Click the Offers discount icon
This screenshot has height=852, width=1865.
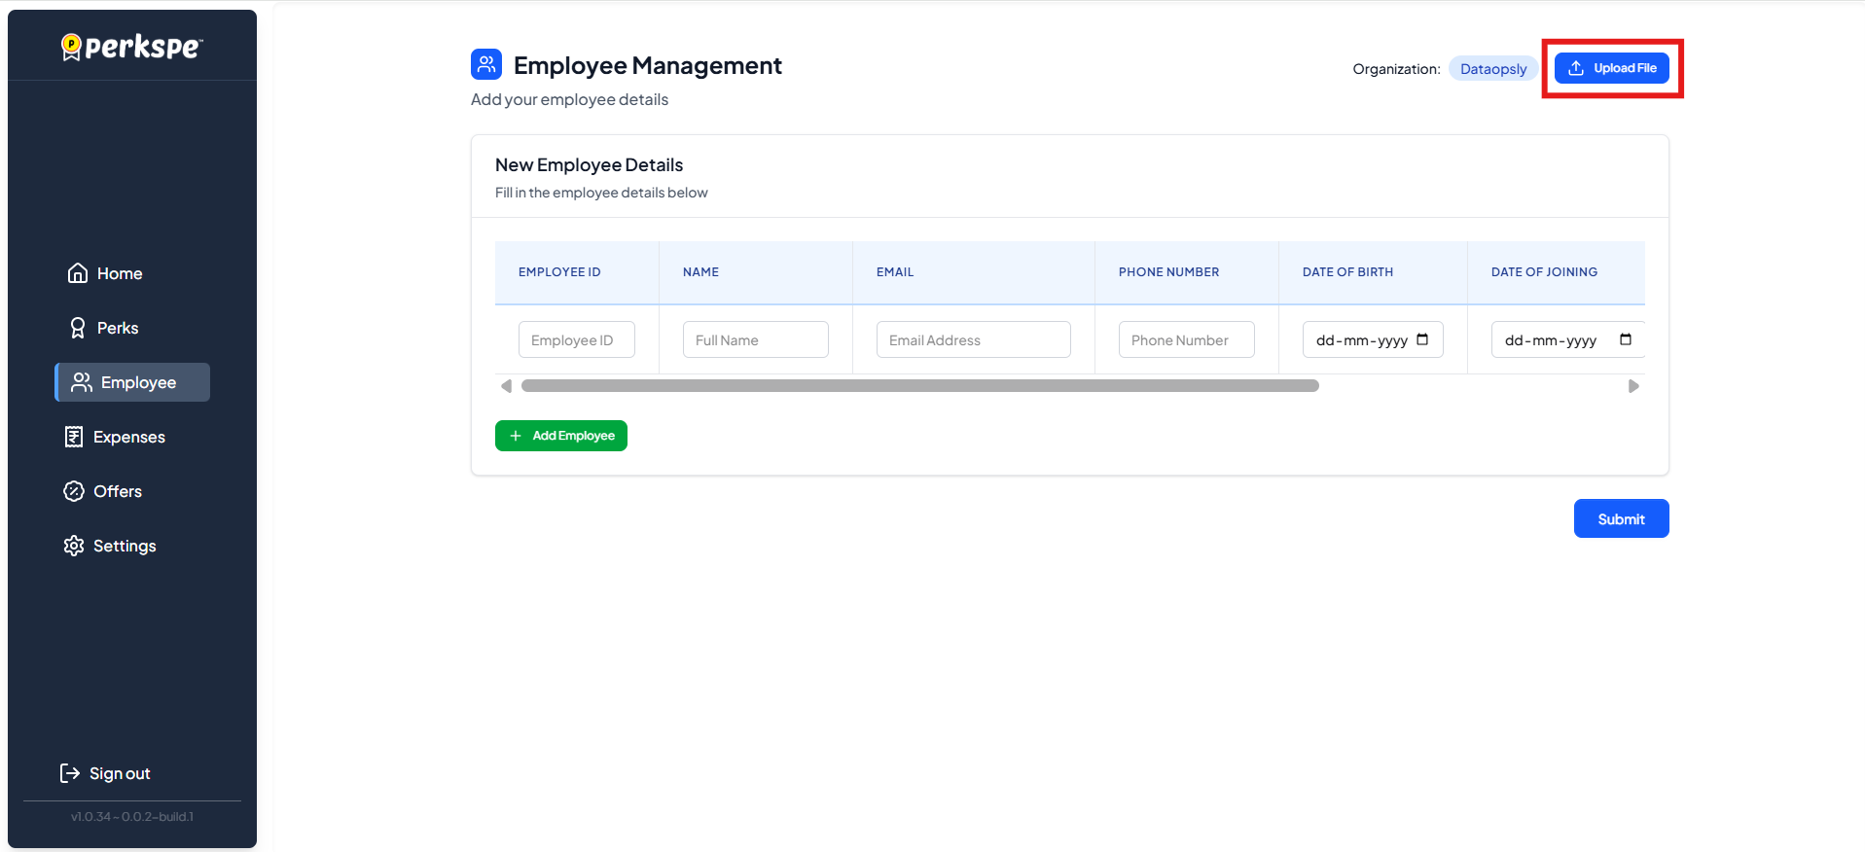pos(74,491)
